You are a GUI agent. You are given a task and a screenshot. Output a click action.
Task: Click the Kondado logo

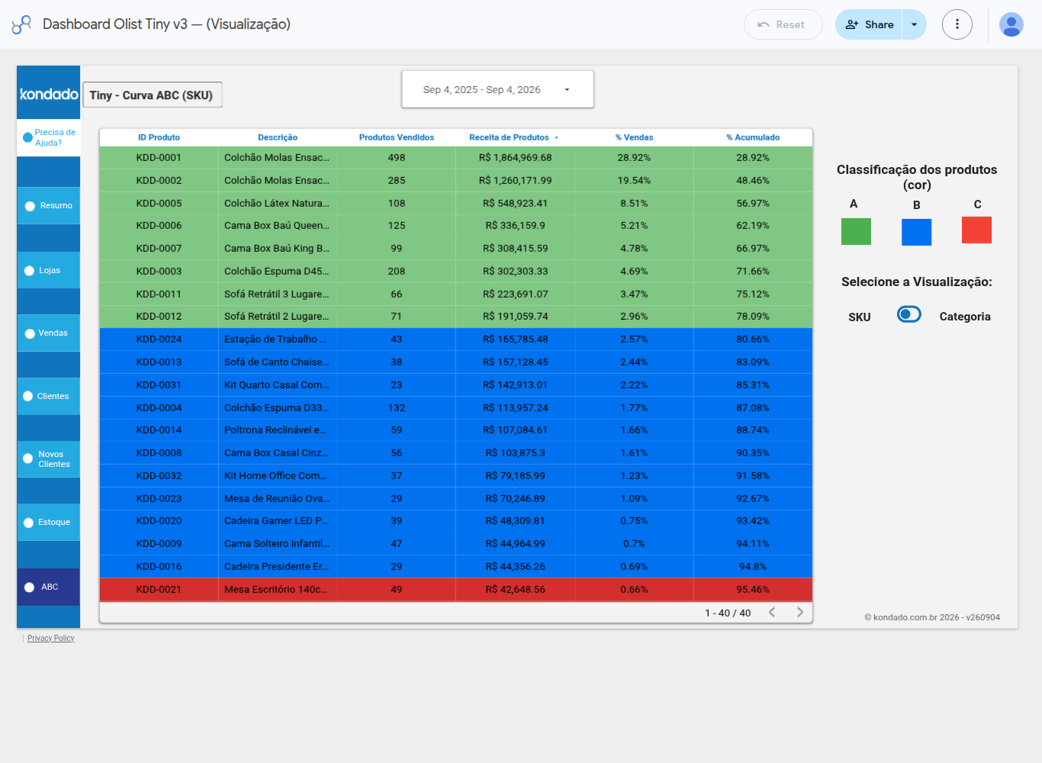[49, 94]
